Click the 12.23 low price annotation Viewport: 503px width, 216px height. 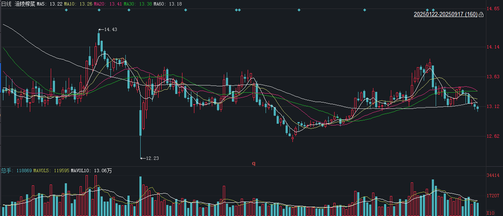click(x=152, y=158)
